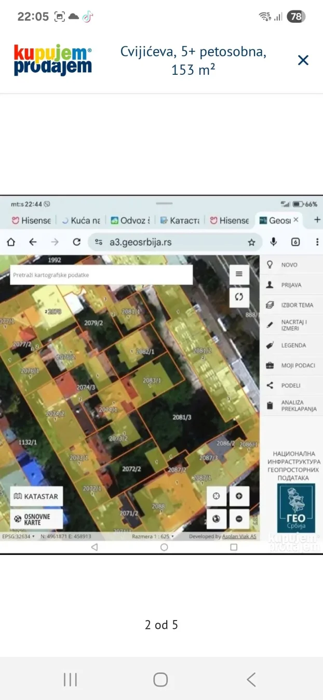Switch to the first Hisense tab
323x700 pixels.
[31, 220]
